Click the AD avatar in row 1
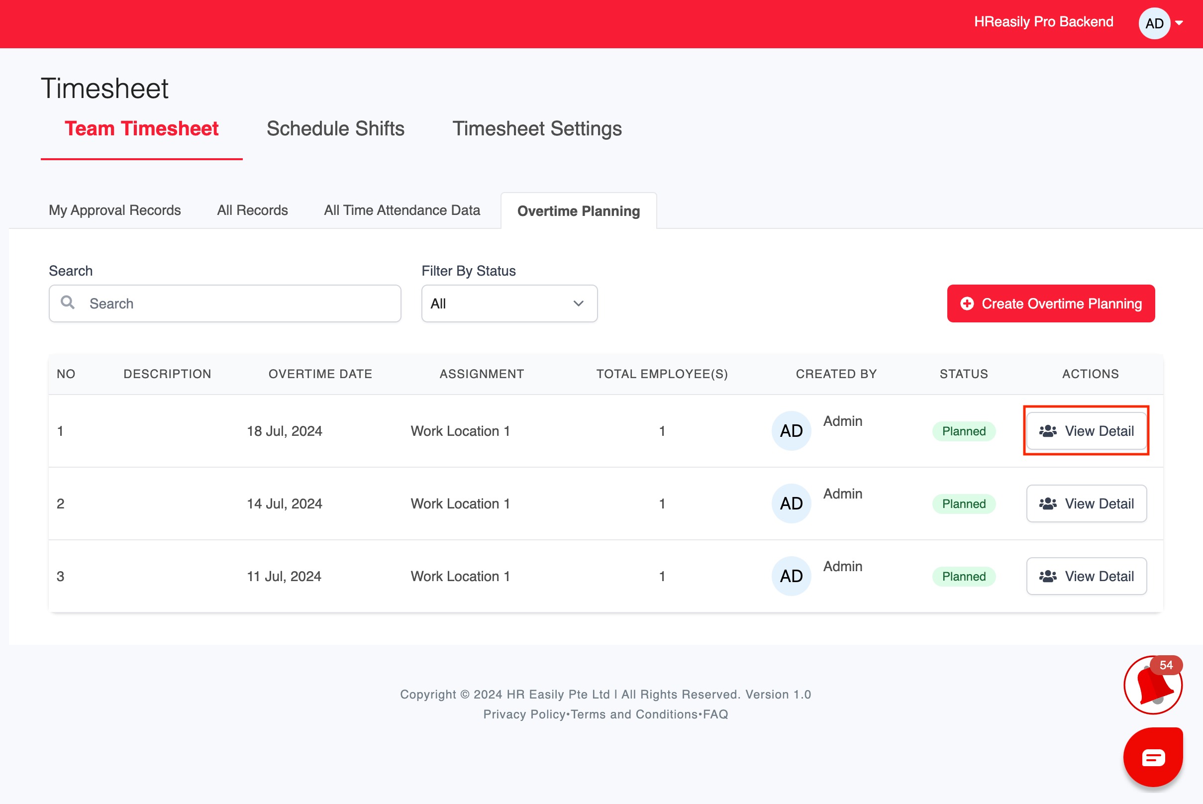The image size is (1203, 804). [x=791, y=431]
